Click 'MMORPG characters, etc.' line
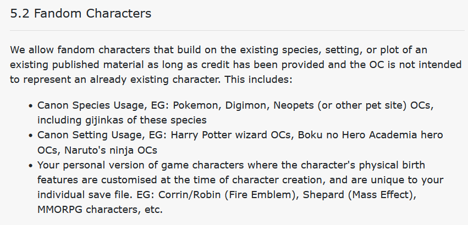468x225 pixels. pos(100,210)
